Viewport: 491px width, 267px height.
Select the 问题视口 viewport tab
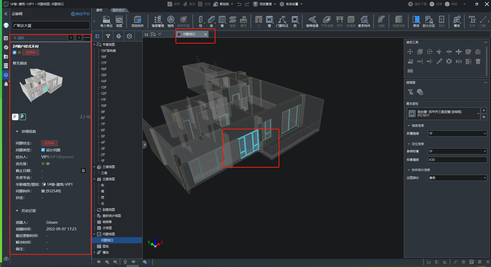tap(189, 34)
